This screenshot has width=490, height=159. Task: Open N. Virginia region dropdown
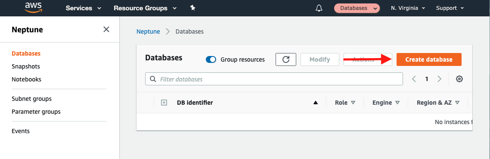408,8
